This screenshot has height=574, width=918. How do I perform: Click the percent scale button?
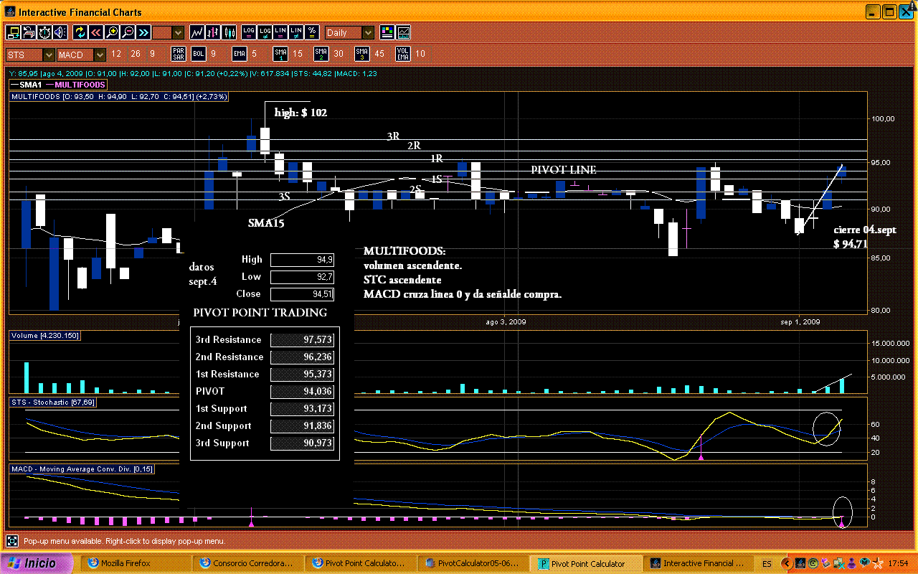point(312,32)
